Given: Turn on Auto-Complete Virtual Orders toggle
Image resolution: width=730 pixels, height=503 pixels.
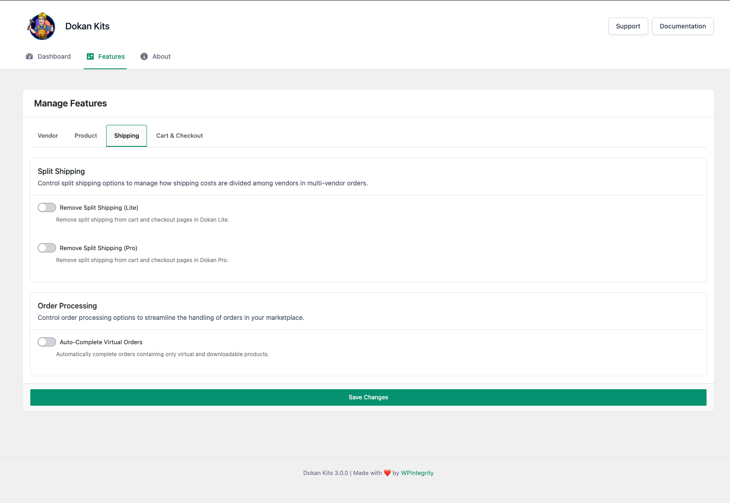Looking at the screenshot, I should [x=47, y=342].
